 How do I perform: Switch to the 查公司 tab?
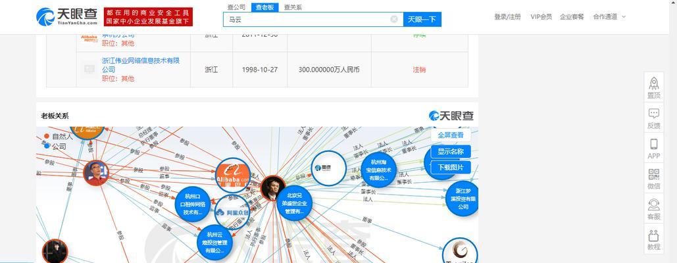(236, 7)
